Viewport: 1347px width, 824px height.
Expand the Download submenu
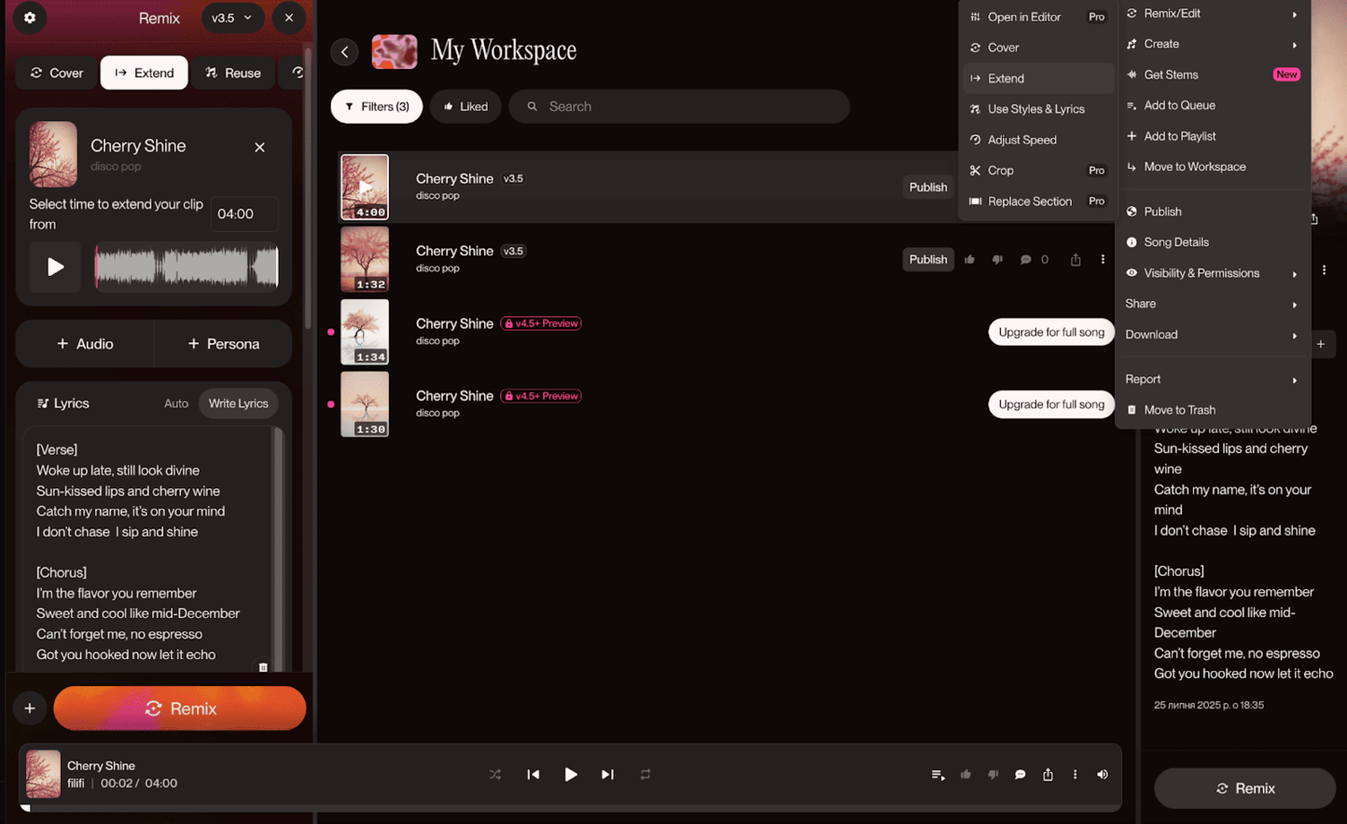[1211, 335]
